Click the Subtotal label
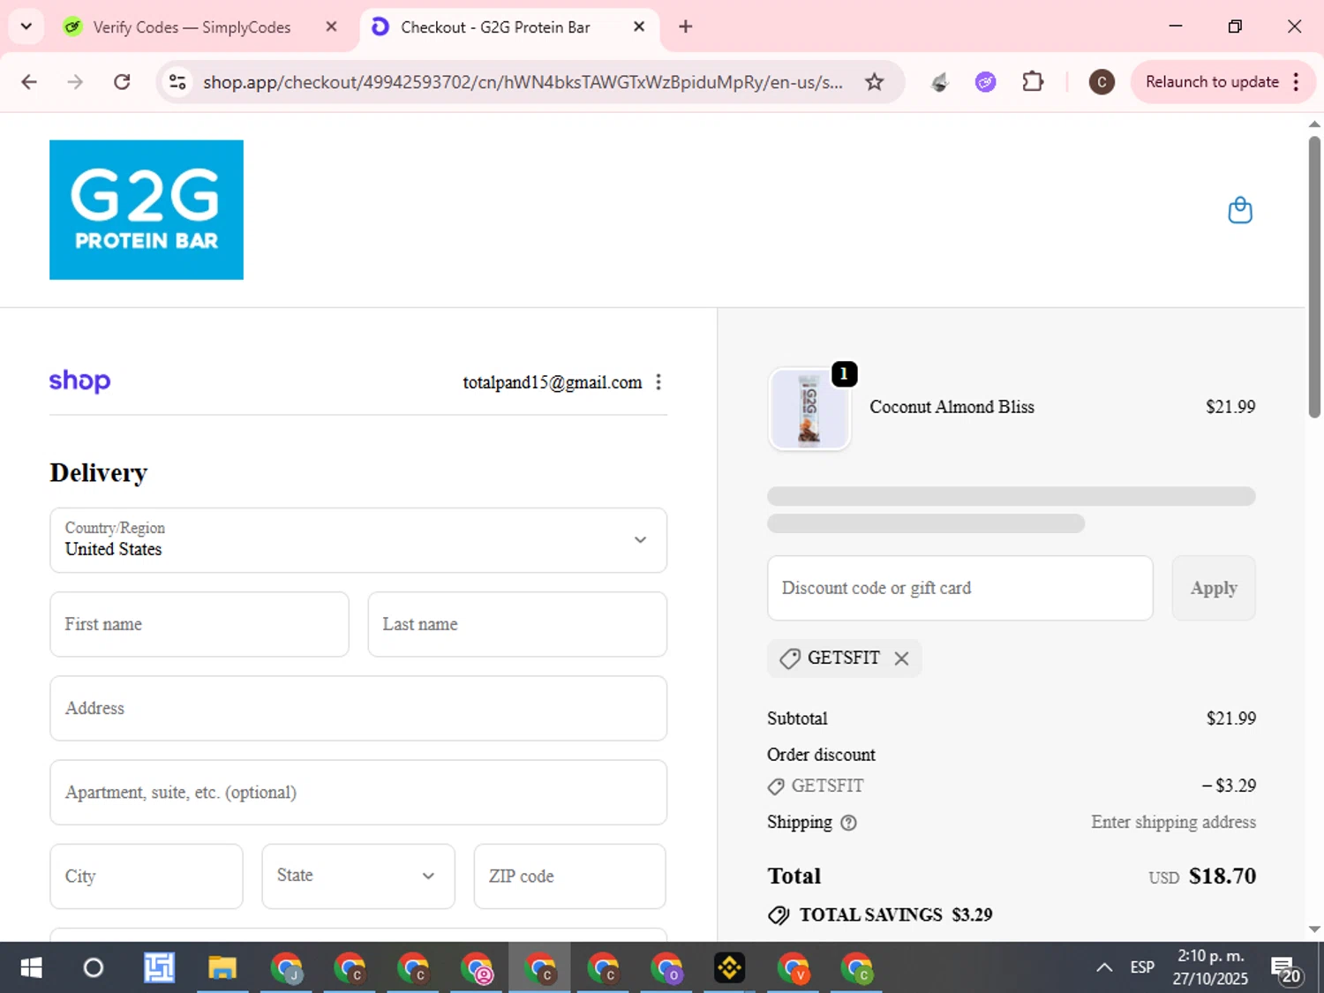Image resolution: width=1324 pixels, height=993 pixels. click(797, 718)
